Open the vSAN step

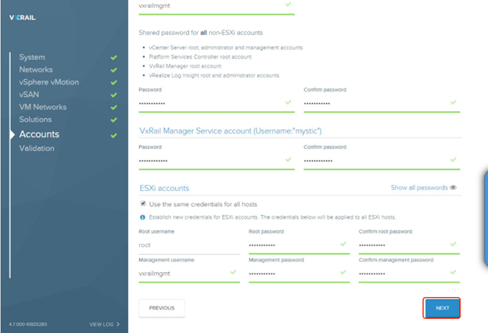tap(29, 95)
